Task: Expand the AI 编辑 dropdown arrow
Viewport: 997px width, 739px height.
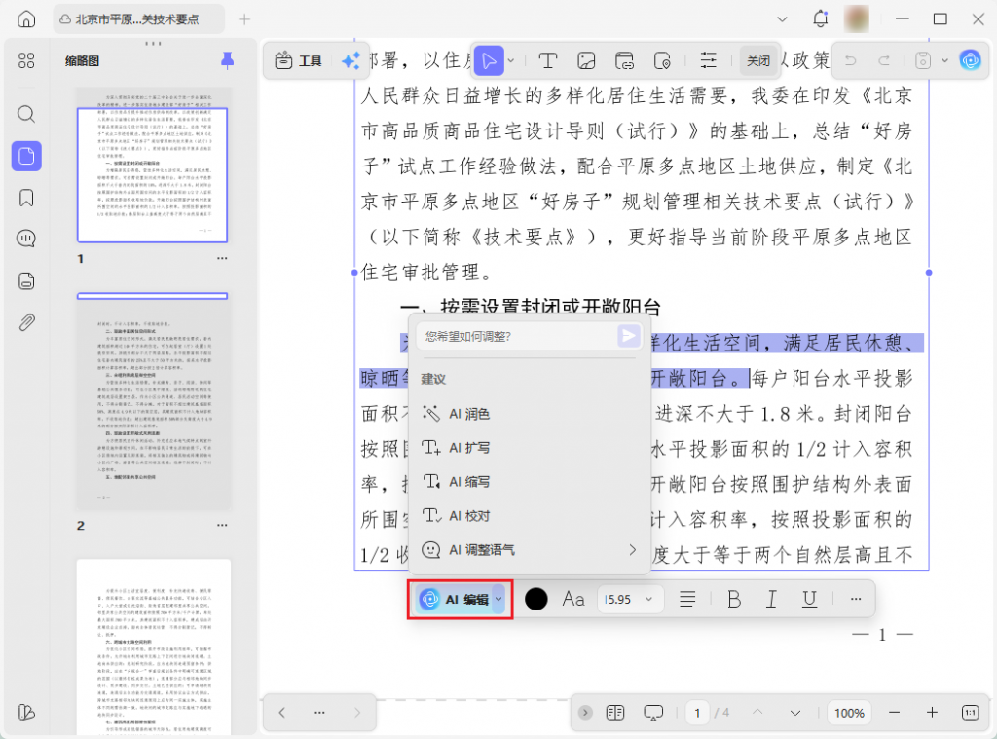Action: tap(498, 600)
